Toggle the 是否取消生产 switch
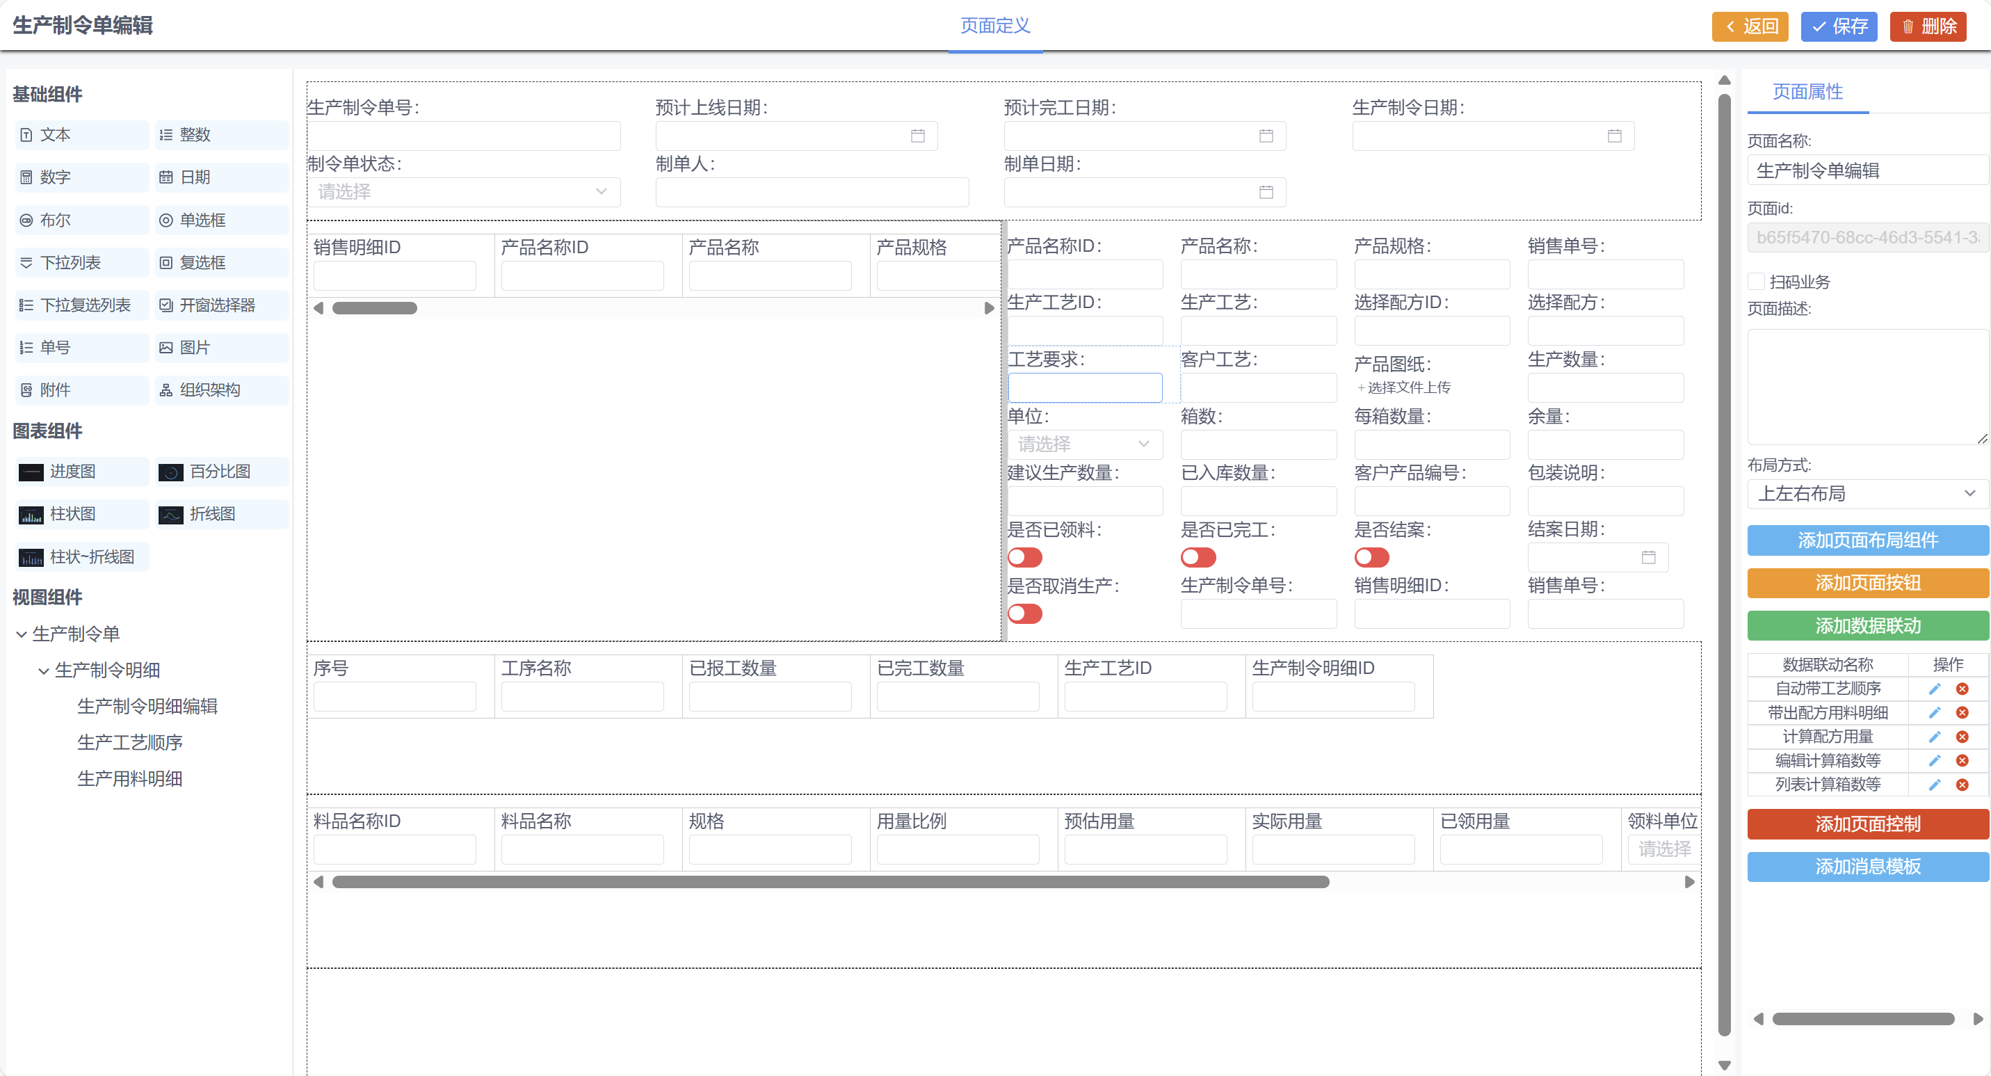The width and height of the screenshot is (1991, 1076). point(1025,613)
